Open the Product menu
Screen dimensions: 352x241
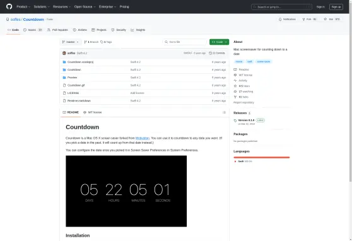(23, 7)
